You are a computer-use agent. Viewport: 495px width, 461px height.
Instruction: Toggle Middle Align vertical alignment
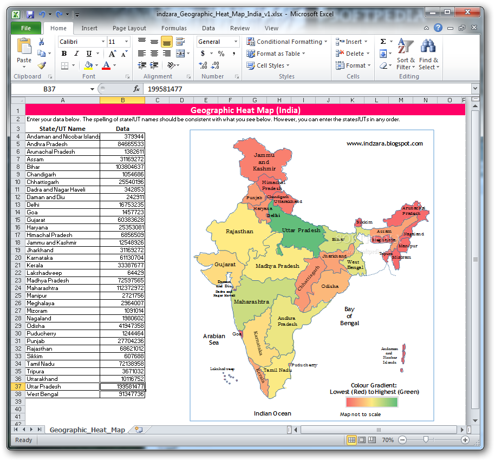(154, 41)
